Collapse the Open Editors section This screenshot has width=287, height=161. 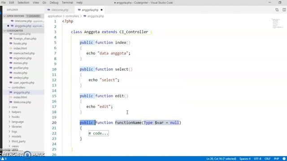pyautogui.click(x=23, y=16)
